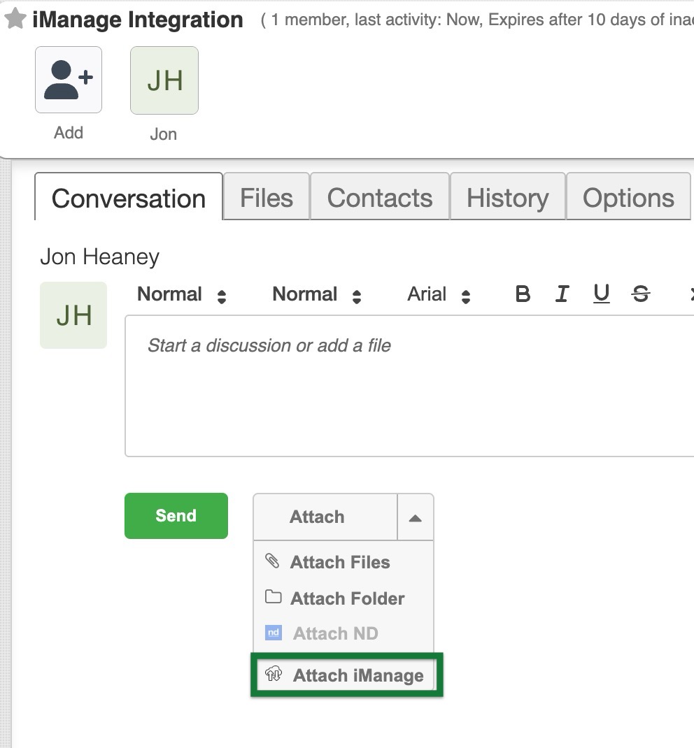Click the iManage cloud icon
Viewport: 694px width, 748px height.
pyautogui.click(x=274, y=674)
